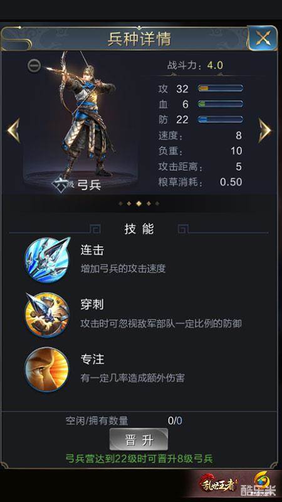This screenshot has width=282, height=502.
Task: Tap the green 弓兵营达到22级 upgrade hint
Action: [x=138, y=459]
